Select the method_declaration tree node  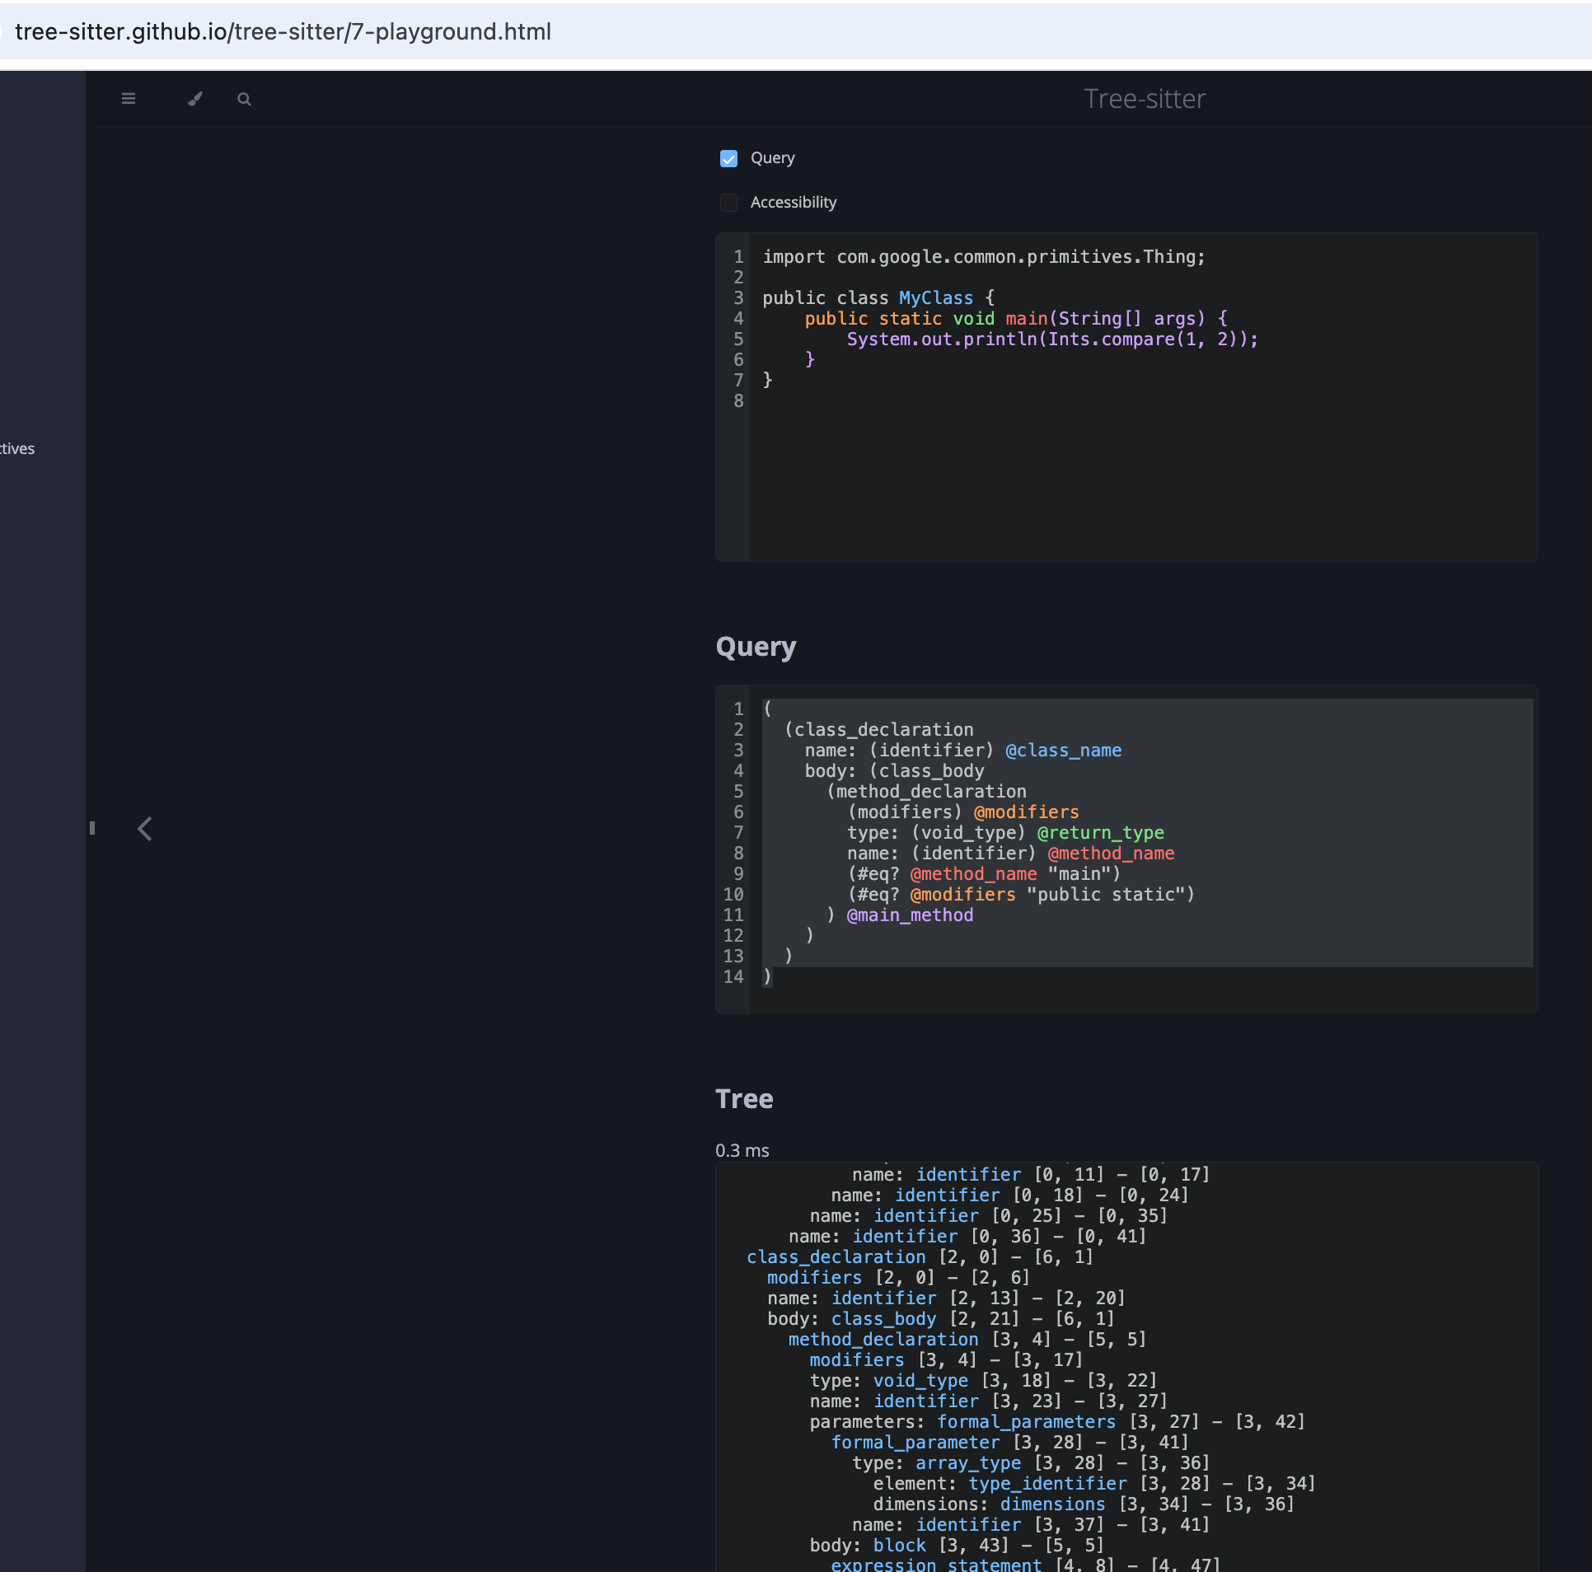tap(883, 1340)
